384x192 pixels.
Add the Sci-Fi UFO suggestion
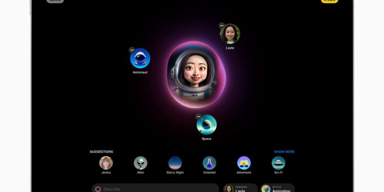point(279,163)
